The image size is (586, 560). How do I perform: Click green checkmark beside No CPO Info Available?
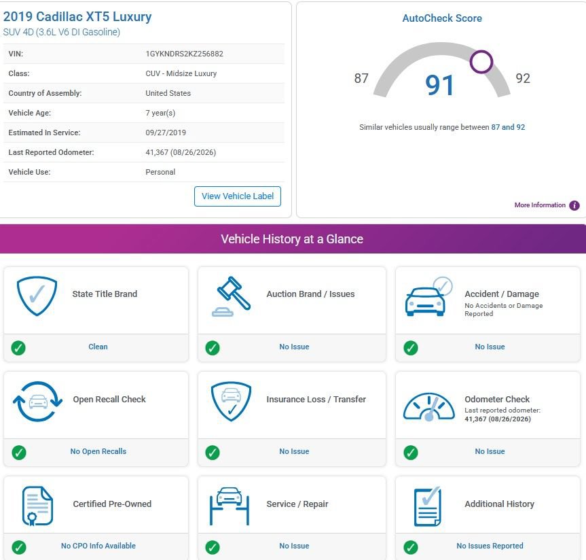tap(19, 547)
